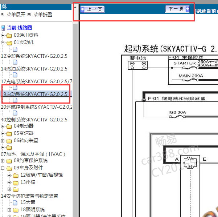Click the 01发动机 open folder icon
This screenshot has width=218, height=217.
coord(9,43)
